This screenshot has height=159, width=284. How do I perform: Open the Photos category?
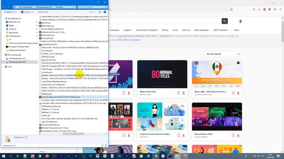(165, 30)
